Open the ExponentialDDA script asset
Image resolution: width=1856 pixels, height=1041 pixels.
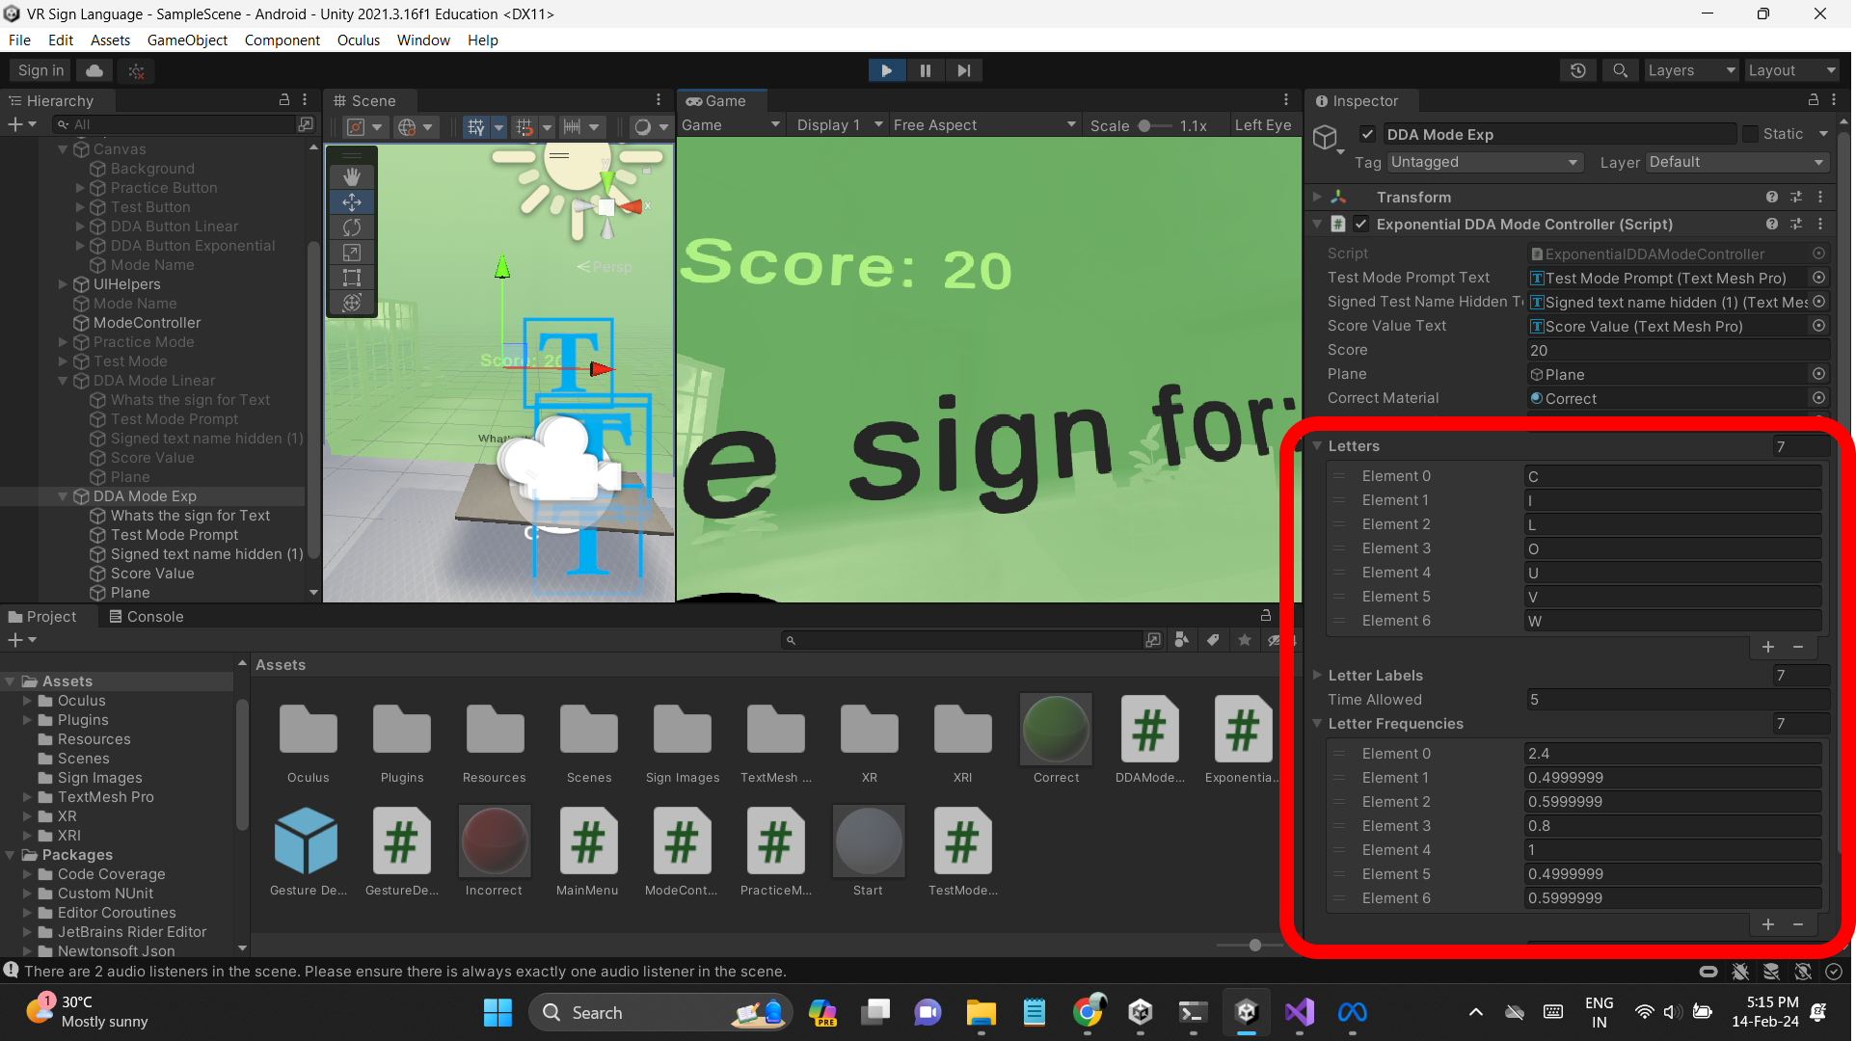1242,731
